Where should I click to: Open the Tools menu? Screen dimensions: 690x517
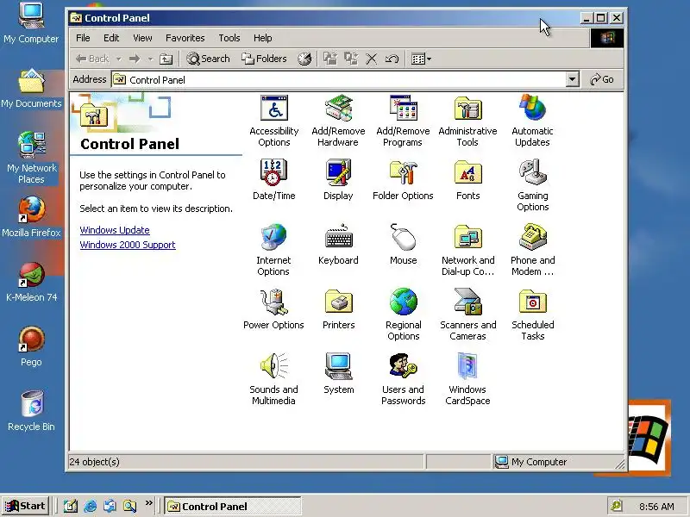click(x=229, y=38)
